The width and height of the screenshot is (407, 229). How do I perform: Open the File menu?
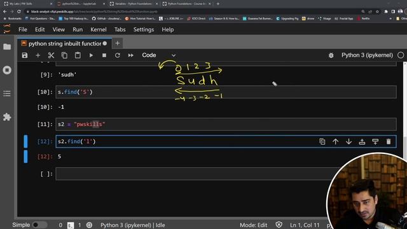[x=23, y=30]
